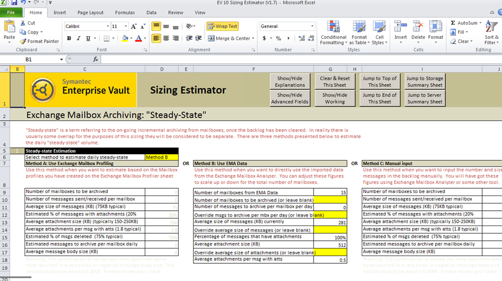This screenshot has width=502, height=281.
Task: Apply Percent Style
Action: 279,38
